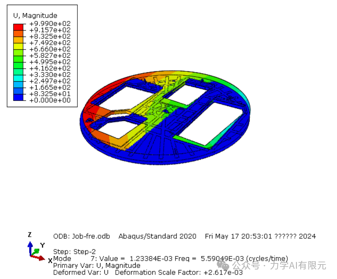Select legend value +4.162e+02
Image resolution: width=337 pixels, height=279 pixels.
pyautogui.click(x=50, y=68)
